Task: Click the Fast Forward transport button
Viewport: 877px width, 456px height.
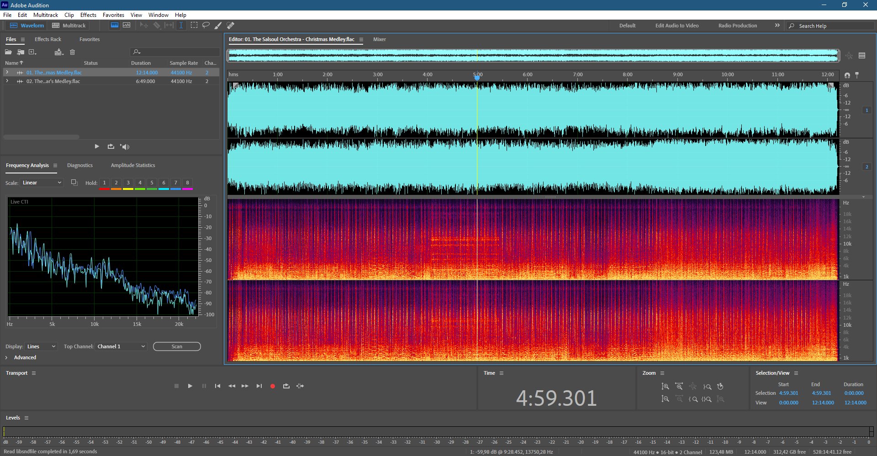Action: point(245,386)
